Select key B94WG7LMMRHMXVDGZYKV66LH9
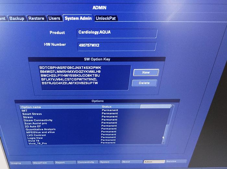Image resolution: width=227 pixels, height=169 pixels. point(70,72)
